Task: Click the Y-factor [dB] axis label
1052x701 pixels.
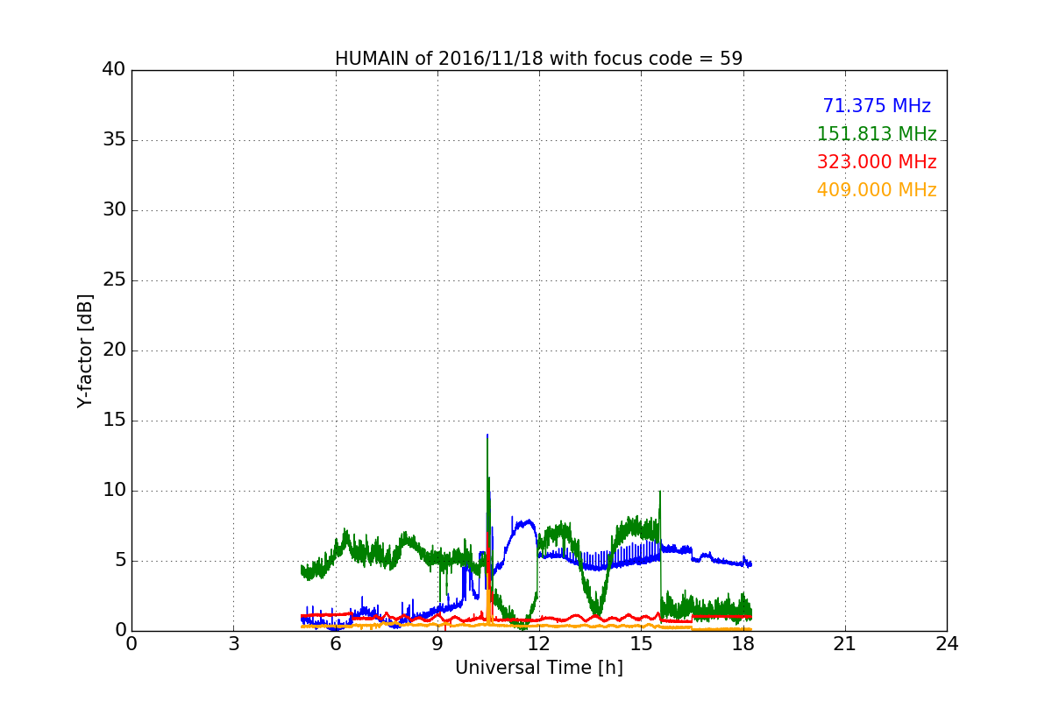Action: (x=85, y=350)
